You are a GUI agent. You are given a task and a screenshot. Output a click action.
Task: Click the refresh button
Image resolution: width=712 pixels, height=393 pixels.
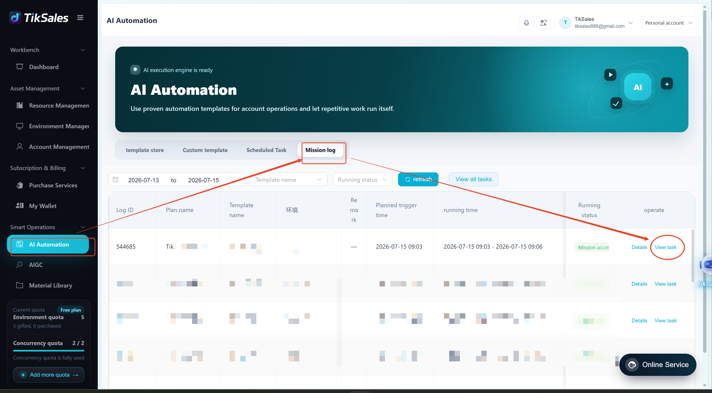[x=418, y=180]
